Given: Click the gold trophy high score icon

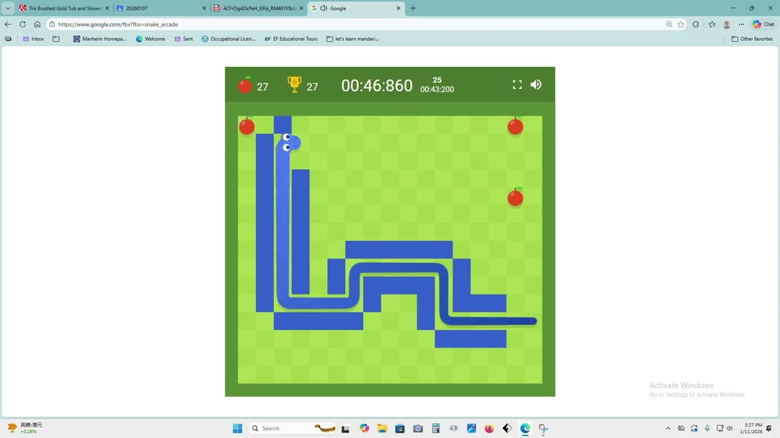Looking at the screenshot, I should coord(294,85).
